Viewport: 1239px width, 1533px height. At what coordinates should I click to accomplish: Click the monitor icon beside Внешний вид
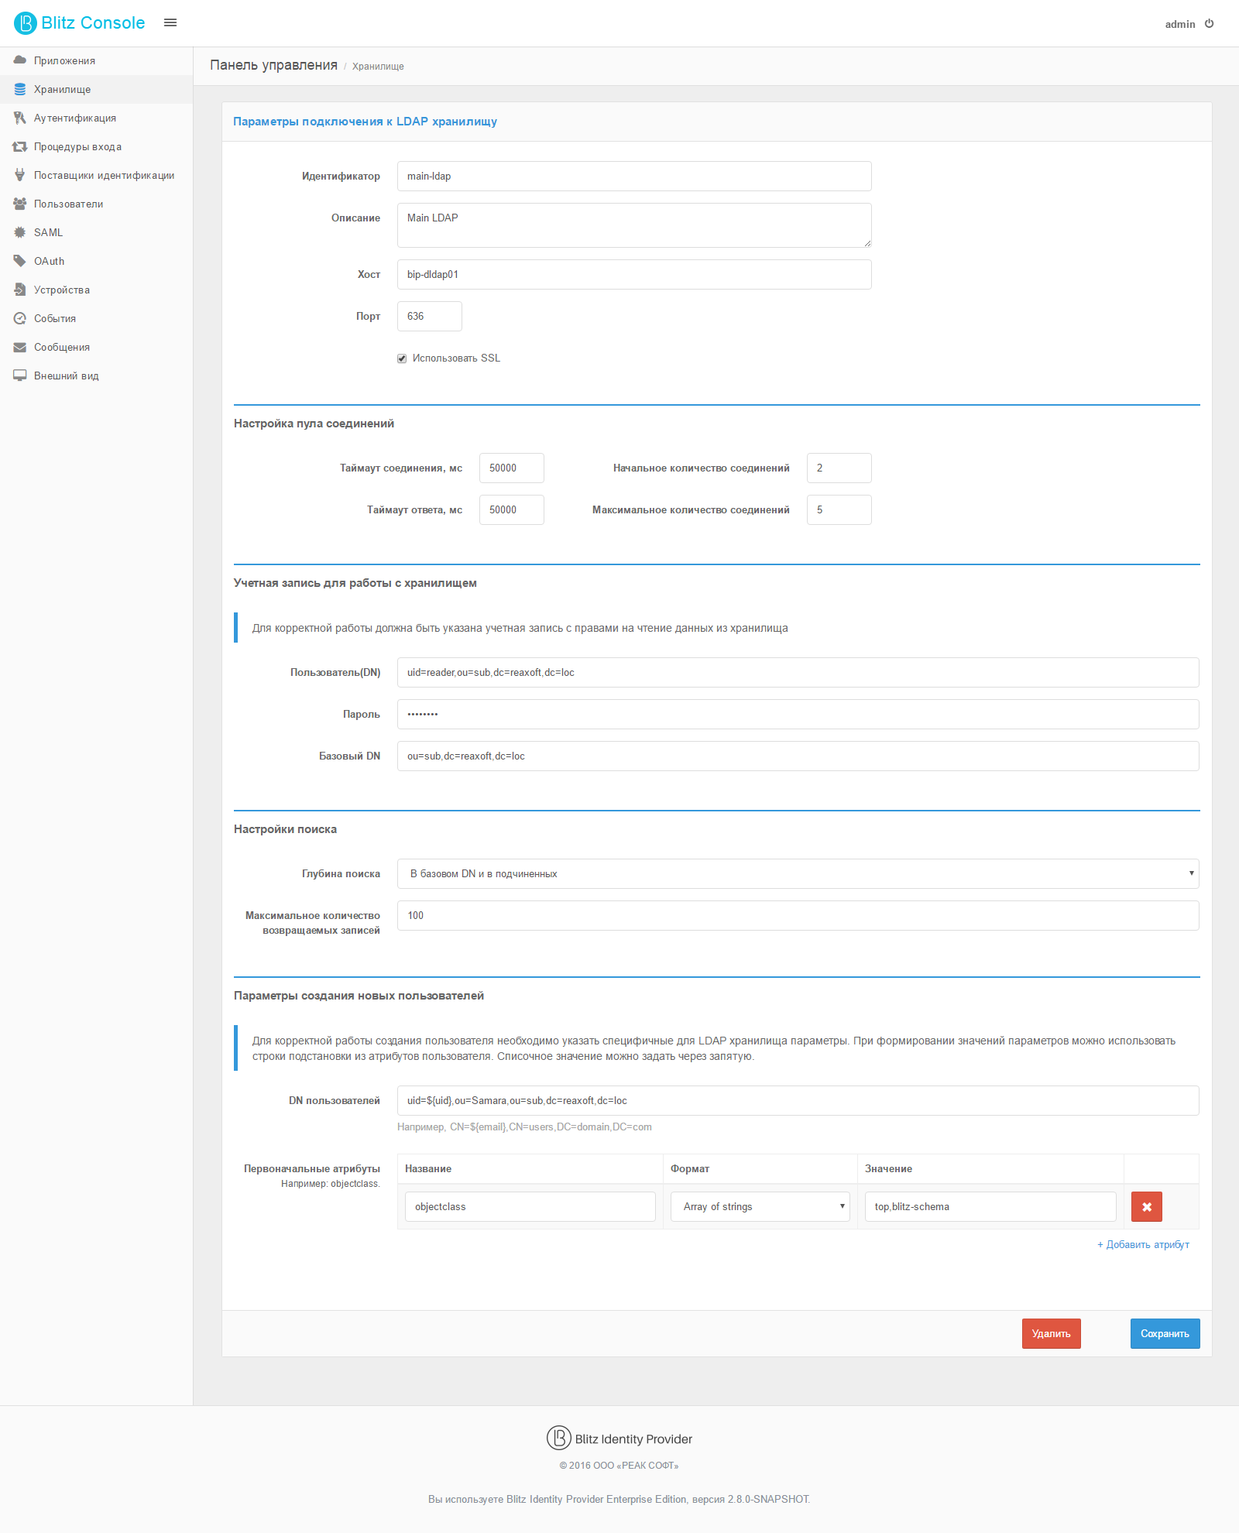point(20,376)
